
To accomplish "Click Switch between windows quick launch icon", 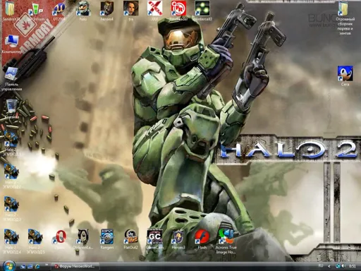I will tap(30, 267).
